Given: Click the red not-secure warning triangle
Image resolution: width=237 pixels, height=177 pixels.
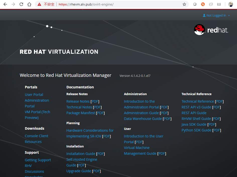Looking at the screenshot, I should (39, 4).
